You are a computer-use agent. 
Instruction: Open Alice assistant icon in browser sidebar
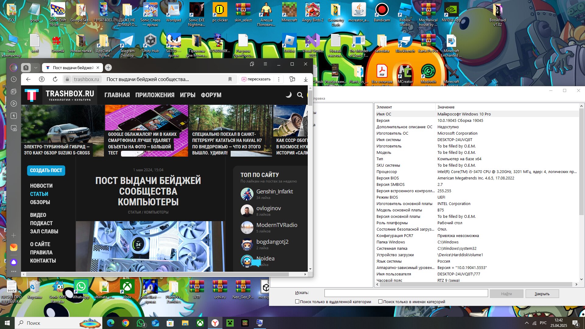click(14, 262)
